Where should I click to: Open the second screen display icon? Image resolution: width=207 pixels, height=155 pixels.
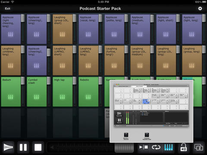coord(199,147)
